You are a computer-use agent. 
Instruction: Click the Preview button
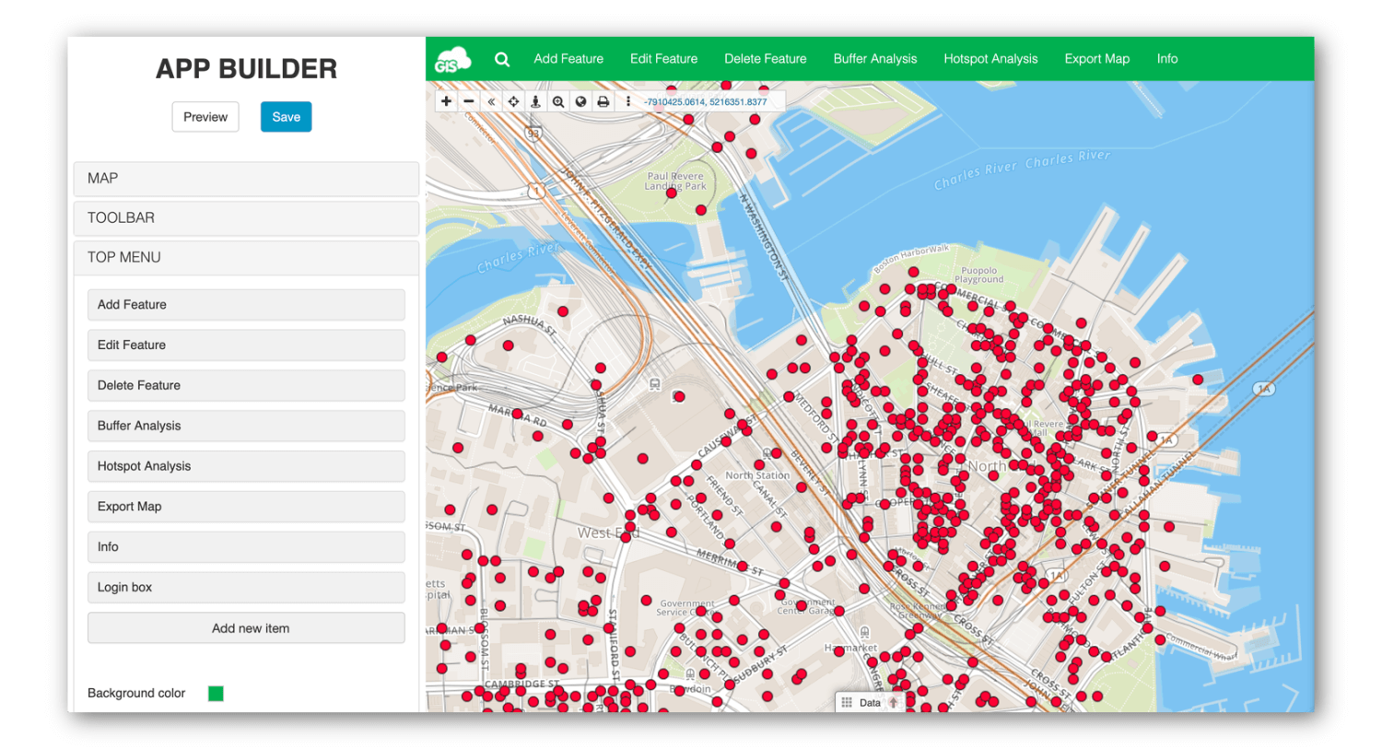[x=205, y=117]
